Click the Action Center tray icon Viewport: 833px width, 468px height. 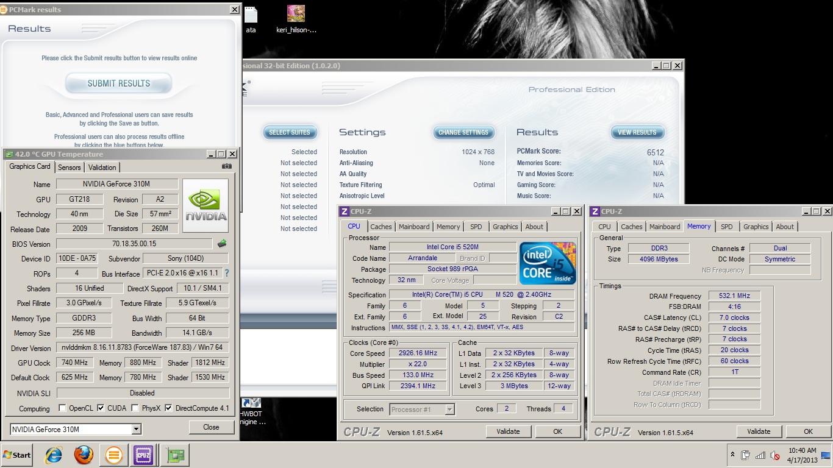pyautogui.click(x=745, y=455)
